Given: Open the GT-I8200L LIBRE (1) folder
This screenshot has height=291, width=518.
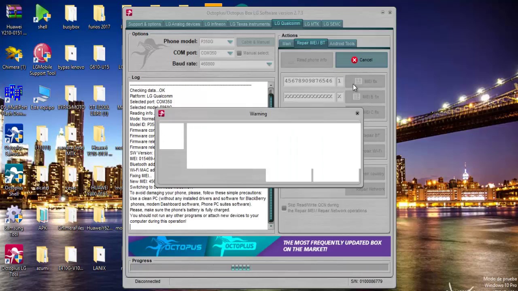Looking at the screenshot, I should click(99, 100).
